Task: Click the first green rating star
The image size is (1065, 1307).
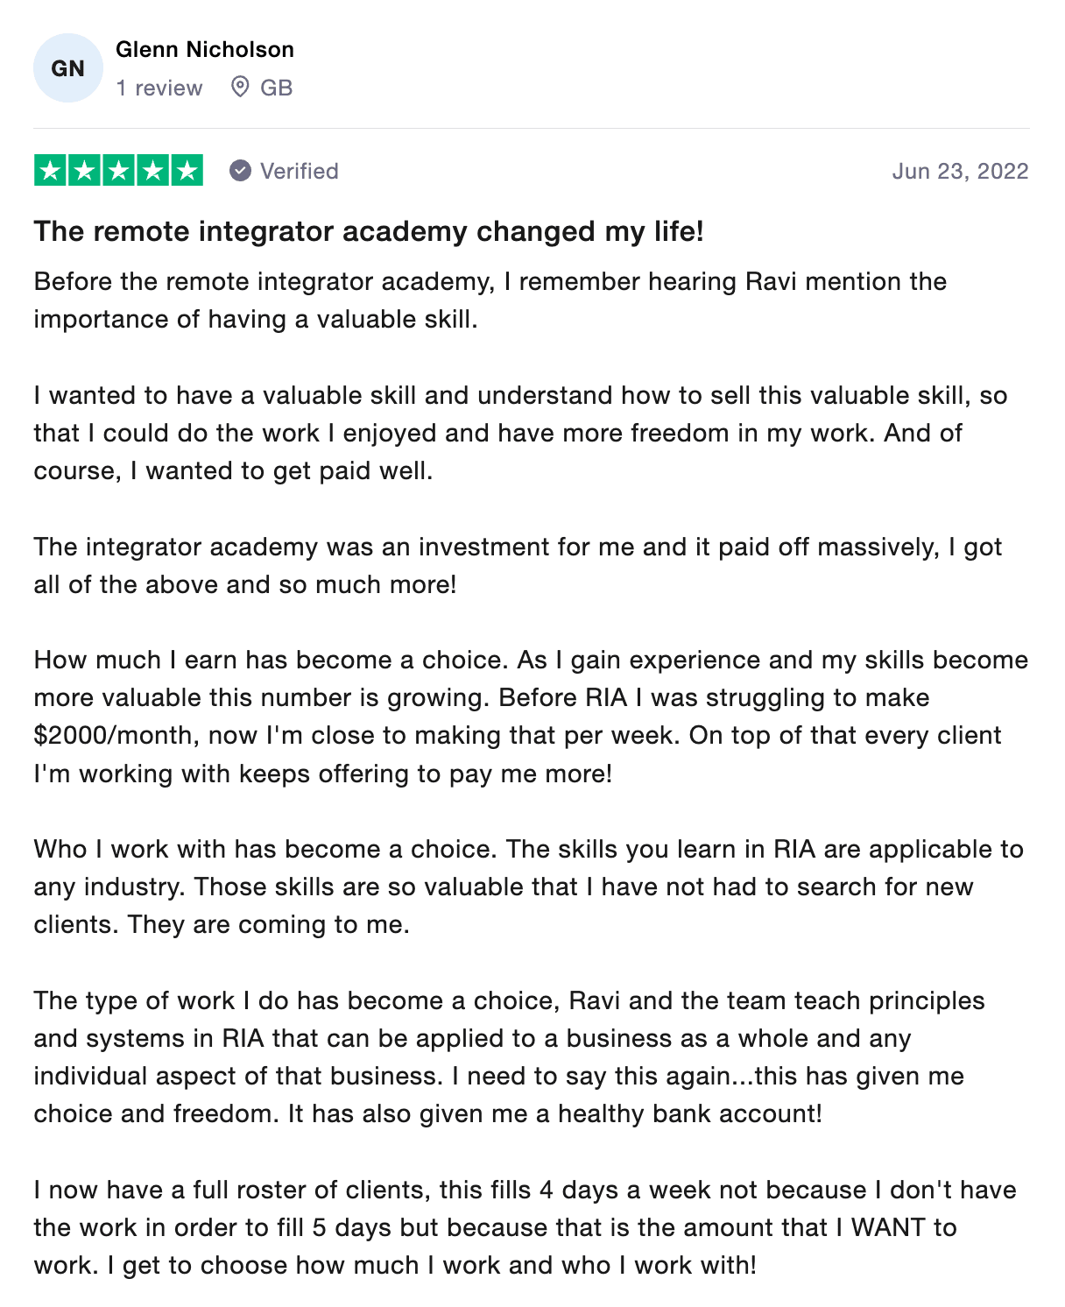Action: pyautogui.click(x=51, y=170)
